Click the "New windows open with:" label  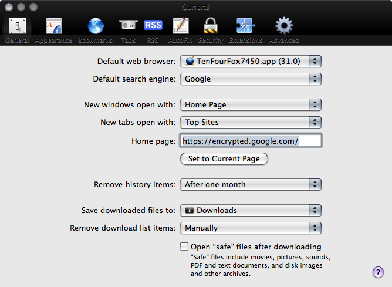(x=130, y=104)
